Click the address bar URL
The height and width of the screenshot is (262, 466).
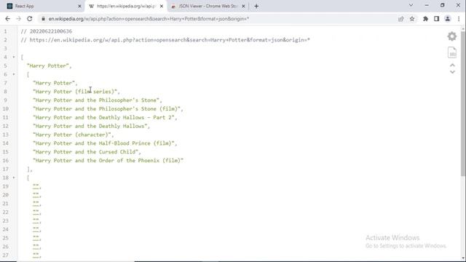(149, 19)
